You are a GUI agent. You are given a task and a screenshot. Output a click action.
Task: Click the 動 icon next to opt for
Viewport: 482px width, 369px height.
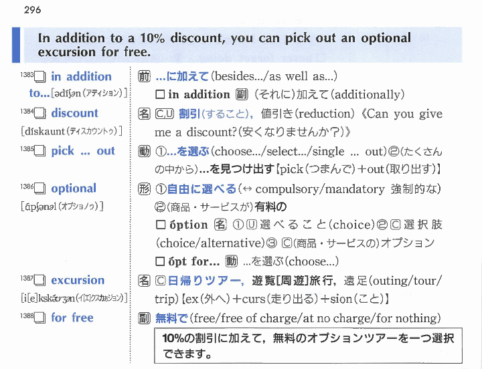pyautogui.click(x=232, y=261)
